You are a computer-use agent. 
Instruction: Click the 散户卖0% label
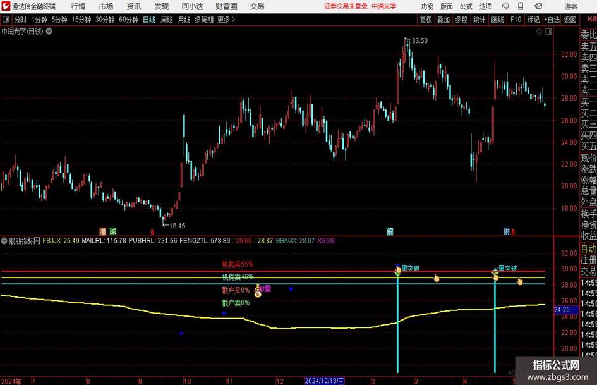236,303
